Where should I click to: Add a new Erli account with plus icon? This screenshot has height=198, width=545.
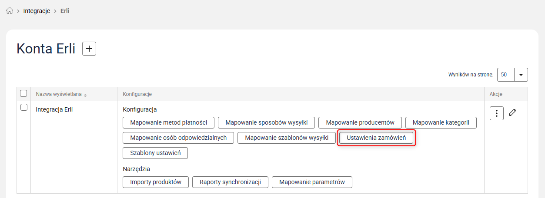[x=89, y=49]
